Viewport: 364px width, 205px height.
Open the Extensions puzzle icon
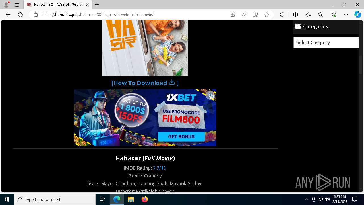coord(282,15)
